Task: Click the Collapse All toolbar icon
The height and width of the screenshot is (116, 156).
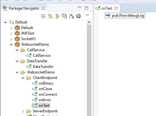Action: click(43, 16)
